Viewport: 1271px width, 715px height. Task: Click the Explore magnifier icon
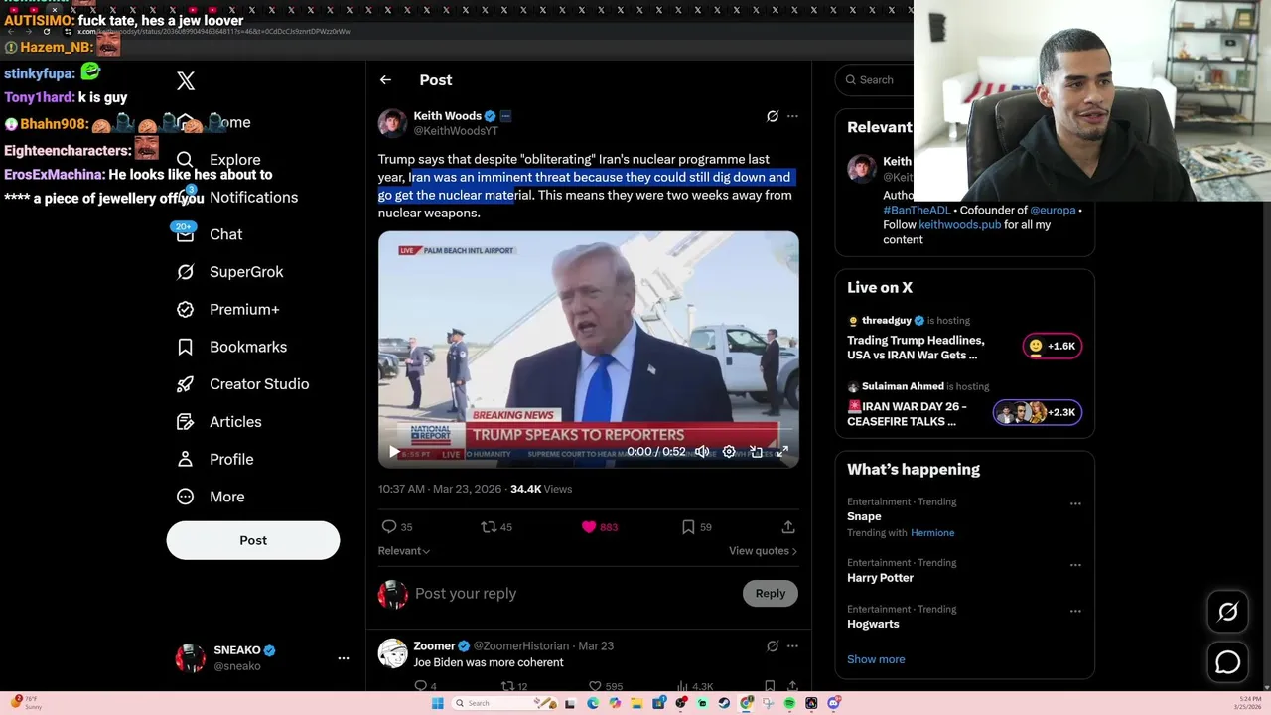[185, 160]
